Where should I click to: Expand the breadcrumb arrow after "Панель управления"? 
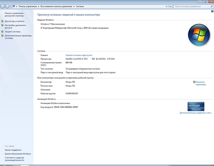pos(39,6)
